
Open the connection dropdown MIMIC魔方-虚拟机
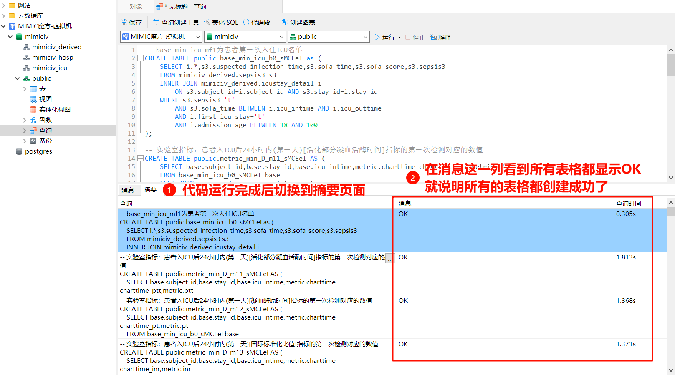pyautogui.click(x=161, y=37)
